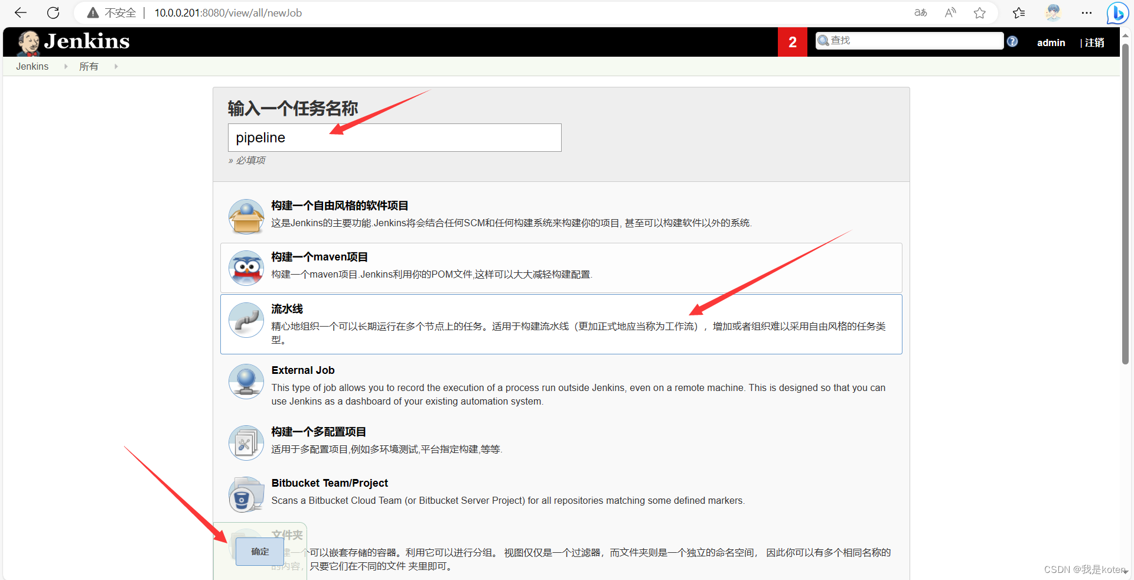
Task: Open the browser favorites list icon
Action: 1019,12
